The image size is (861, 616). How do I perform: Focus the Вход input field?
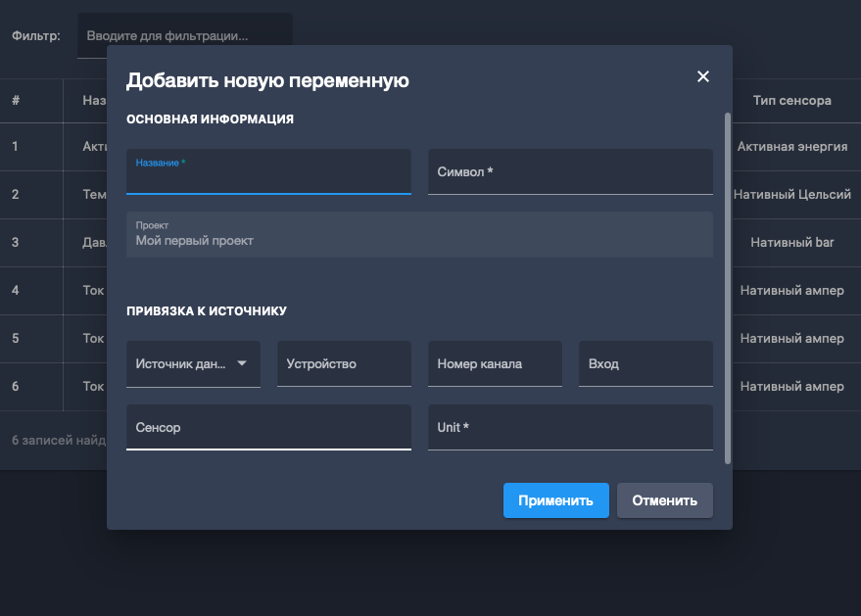646,364
